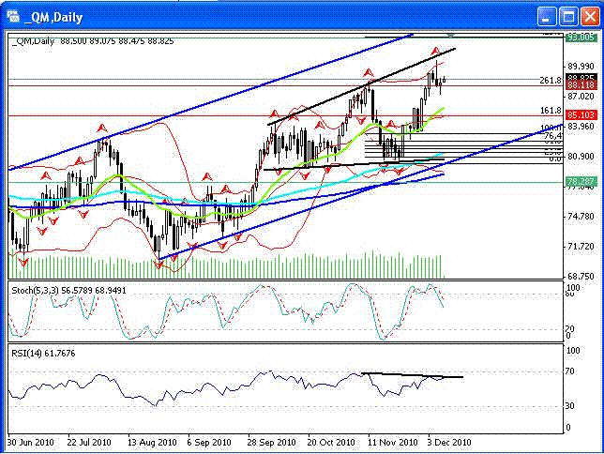This screenshot has height=454, width=604.
Task: Select the black RSI divergence trendline
Action: click(412, 374)
